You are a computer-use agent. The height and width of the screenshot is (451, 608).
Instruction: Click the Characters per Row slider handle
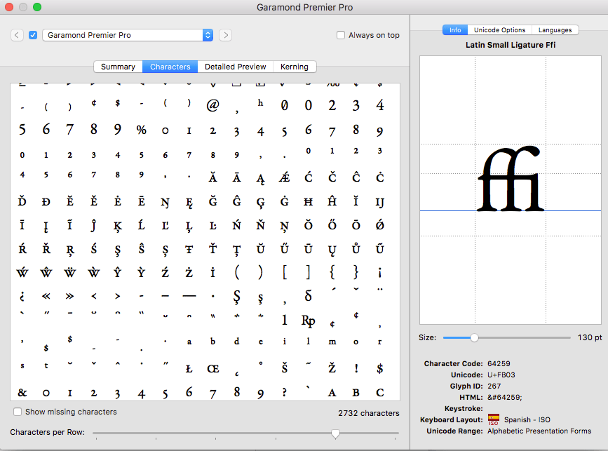tap(335, 434)
